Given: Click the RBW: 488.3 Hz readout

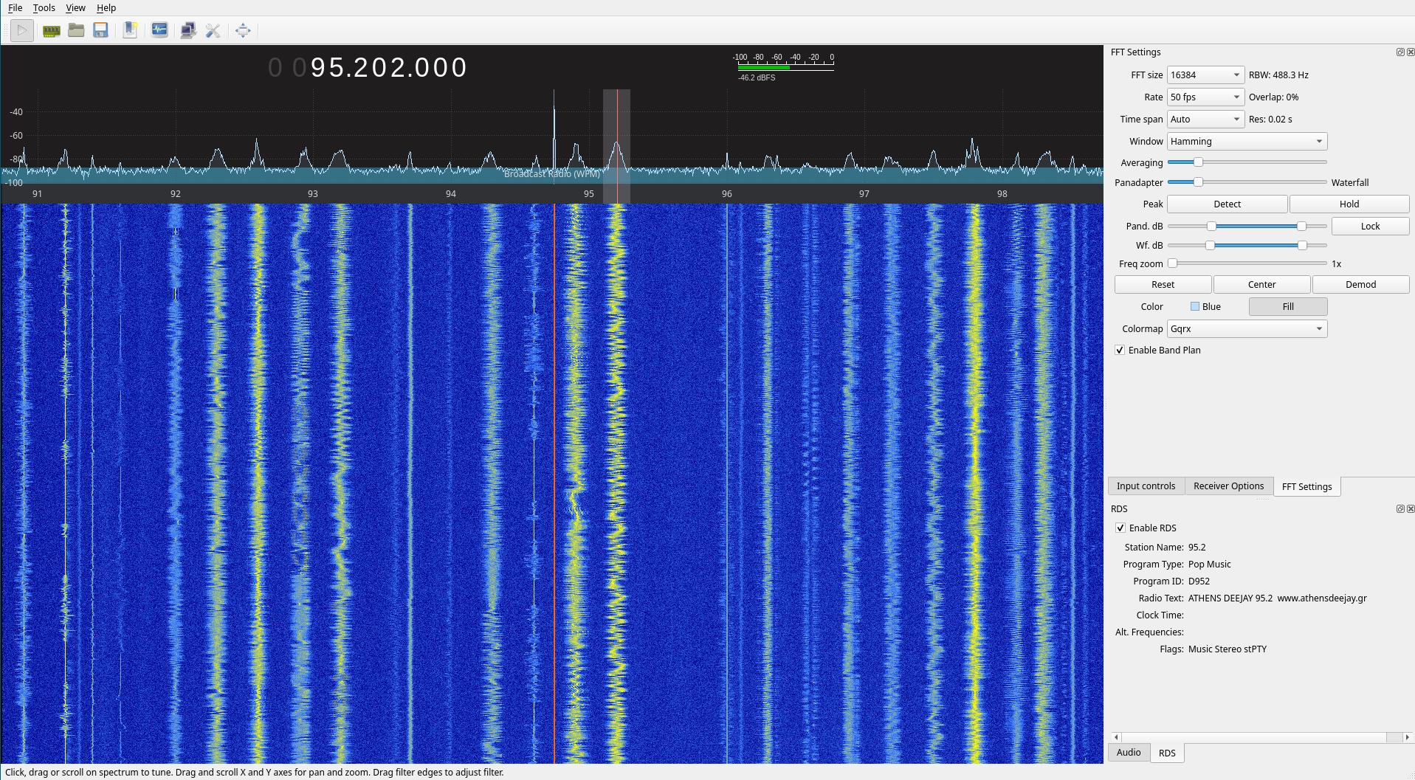Looking at the screenshot, I should [1278, 75].
